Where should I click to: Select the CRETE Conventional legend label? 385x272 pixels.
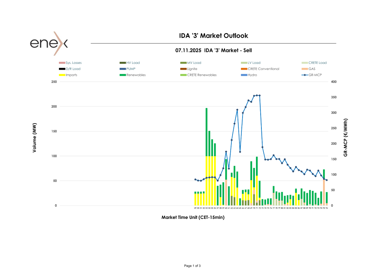pos(263,69)
